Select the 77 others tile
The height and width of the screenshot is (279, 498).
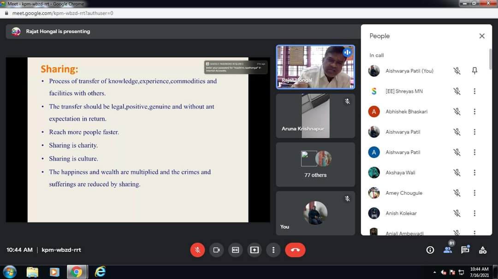[315, 165]
